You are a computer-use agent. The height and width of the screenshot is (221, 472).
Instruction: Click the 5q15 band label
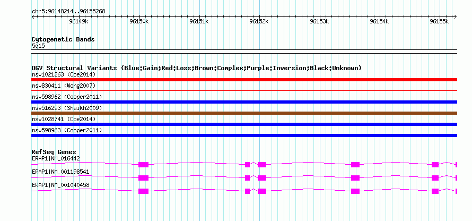[x=38, y=46]
